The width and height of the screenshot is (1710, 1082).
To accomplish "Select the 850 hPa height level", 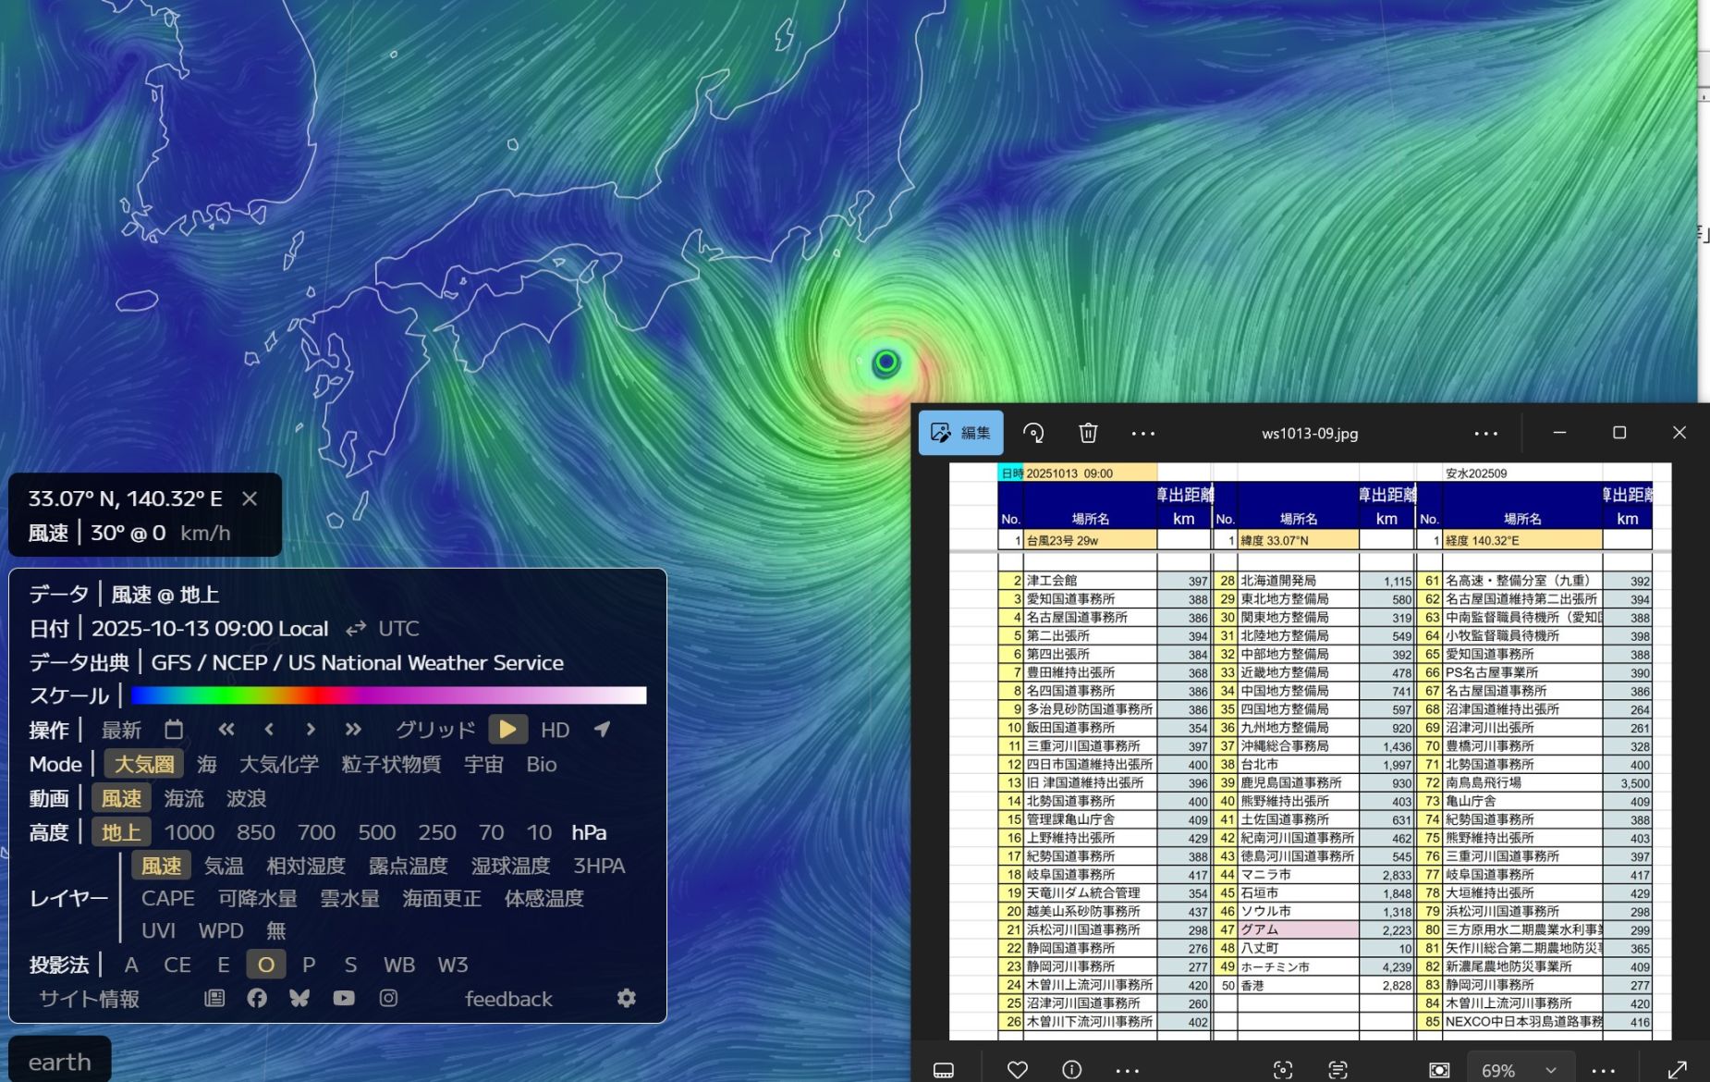I will [x=255, y=832].
